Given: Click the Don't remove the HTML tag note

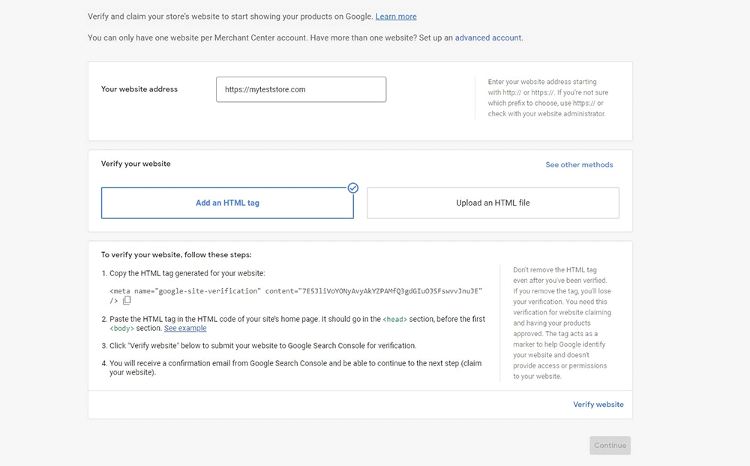Looking at the screenshot, I should [x=562, y=323].
